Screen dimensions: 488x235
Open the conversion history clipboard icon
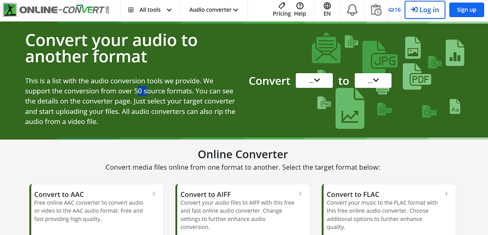point(376,10)
